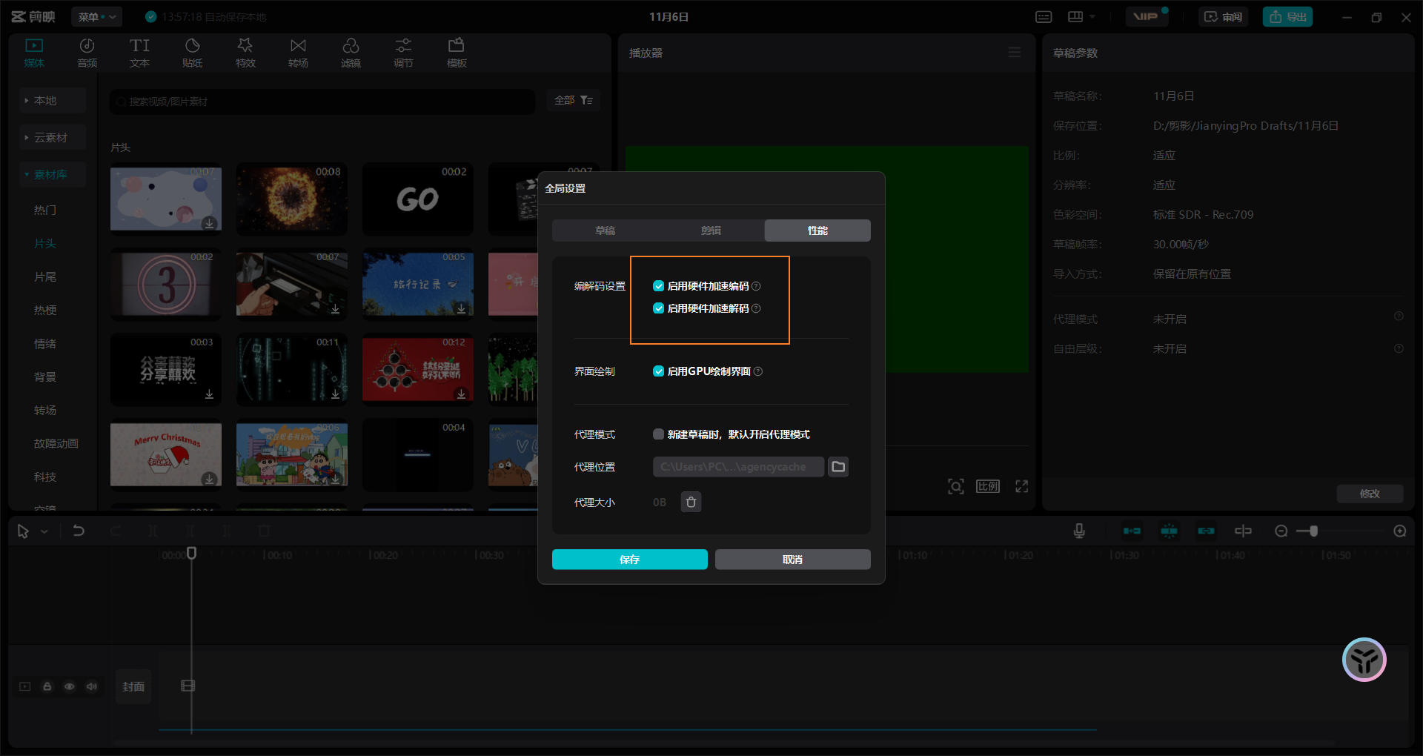Select 片尾 material category

pos(45,276)
